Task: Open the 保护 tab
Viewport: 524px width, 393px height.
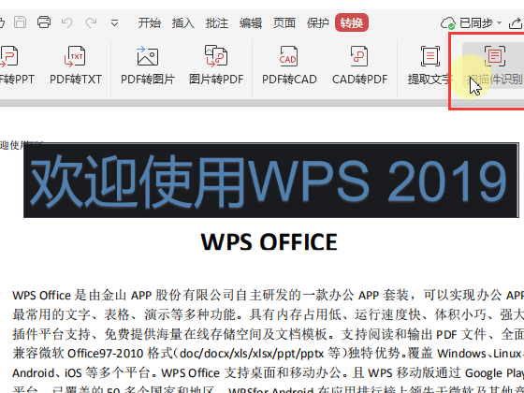Action: (x=318, y=23)
